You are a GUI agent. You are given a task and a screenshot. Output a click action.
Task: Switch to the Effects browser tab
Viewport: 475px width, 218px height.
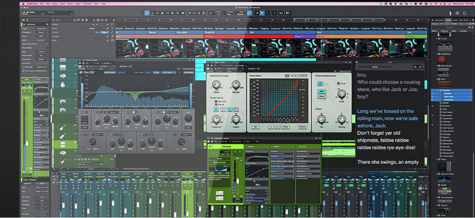coord(449,20)
